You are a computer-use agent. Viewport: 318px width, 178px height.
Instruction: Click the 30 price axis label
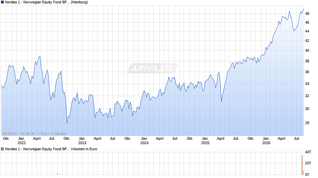pyautogui.click(x=307, y=109)
